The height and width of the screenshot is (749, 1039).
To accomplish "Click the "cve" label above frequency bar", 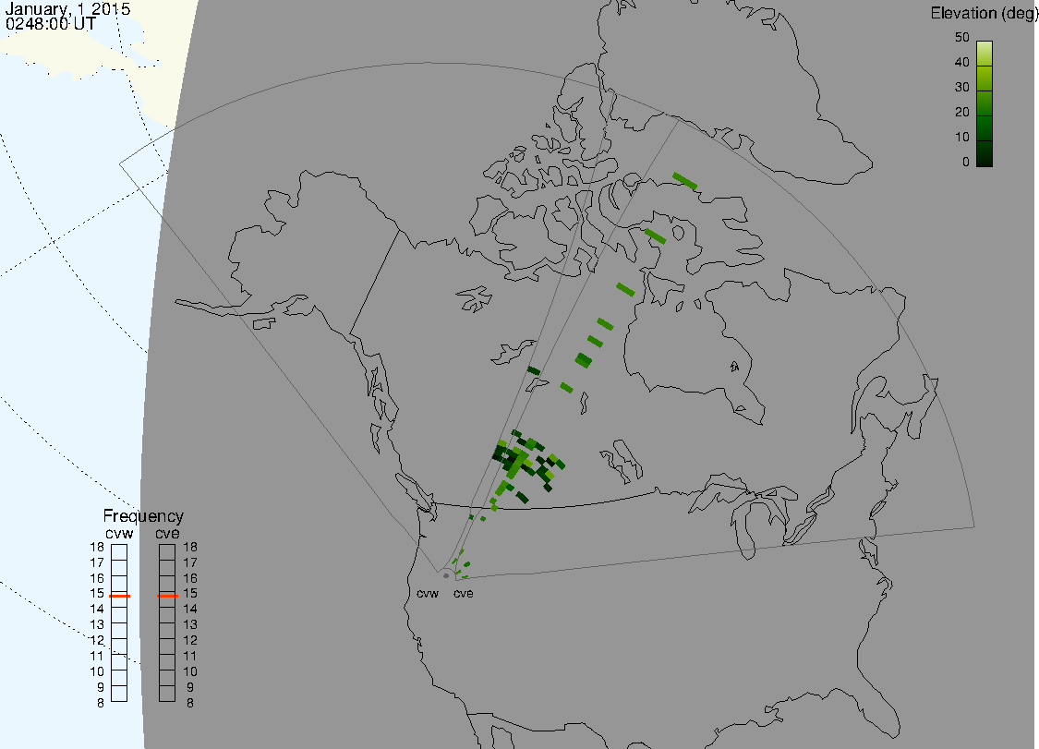I will (x=167, y=534).
